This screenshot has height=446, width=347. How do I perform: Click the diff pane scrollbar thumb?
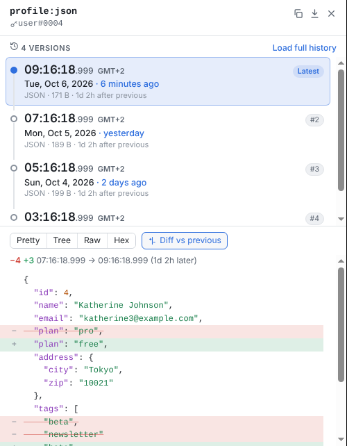(x=341, y=324)
